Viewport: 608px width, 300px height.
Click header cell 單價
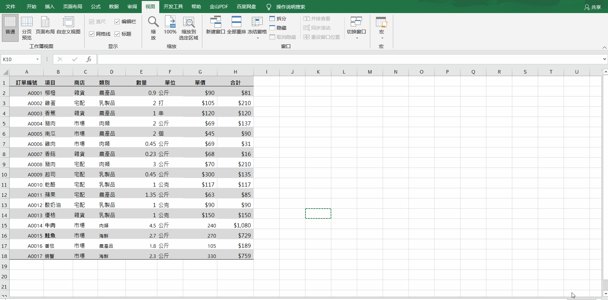coord(200,82)
